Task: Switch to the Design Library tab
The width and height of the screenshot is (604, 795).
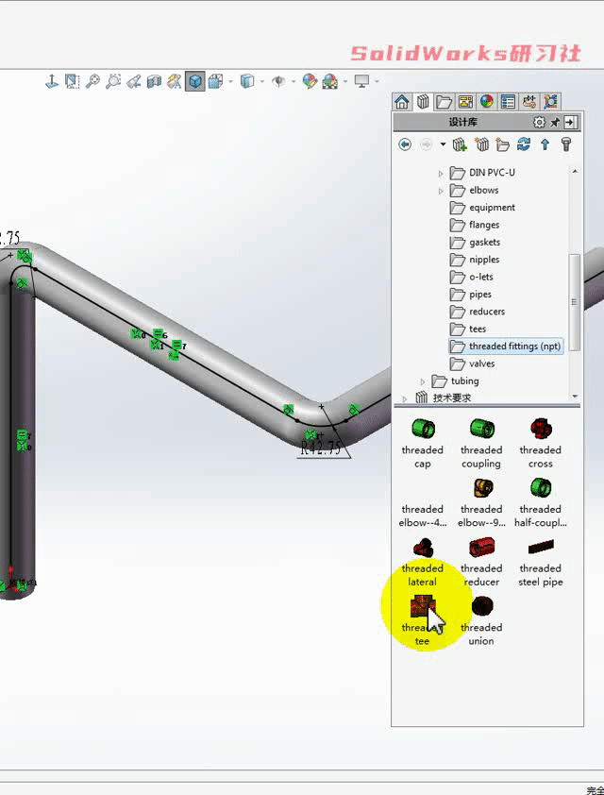Action: click(423, 102)
